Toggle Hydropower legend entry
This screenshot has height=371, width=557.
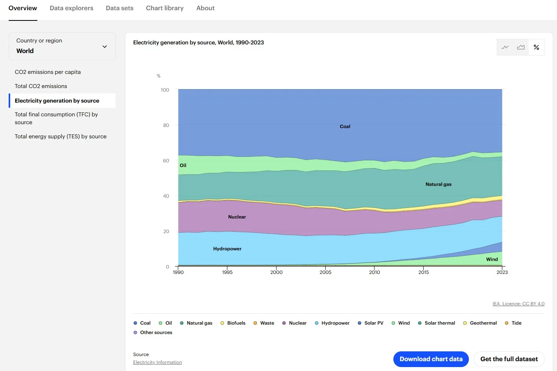(x=332, y=323)
